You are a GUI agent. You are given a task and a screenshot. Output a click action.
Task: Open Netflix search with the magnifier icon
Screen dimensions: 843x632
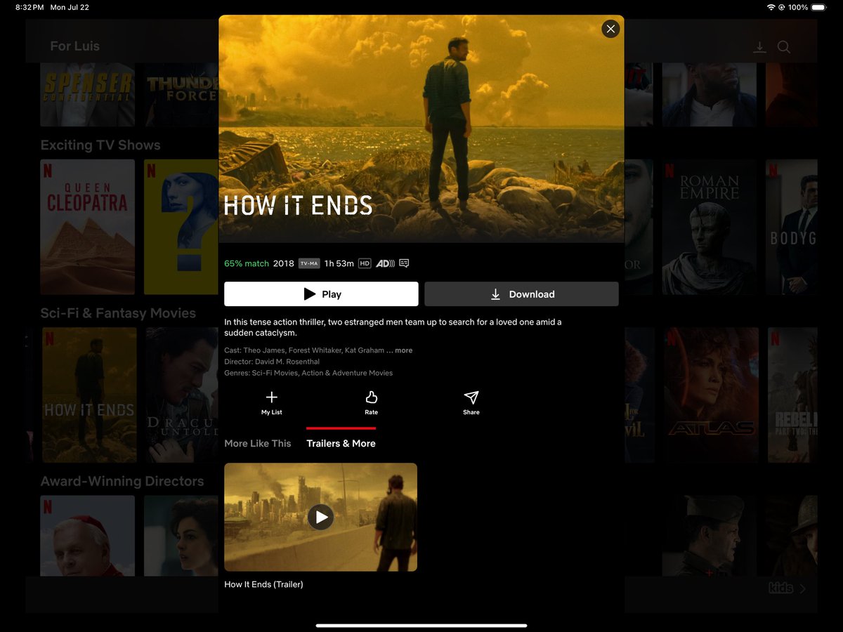783,47
